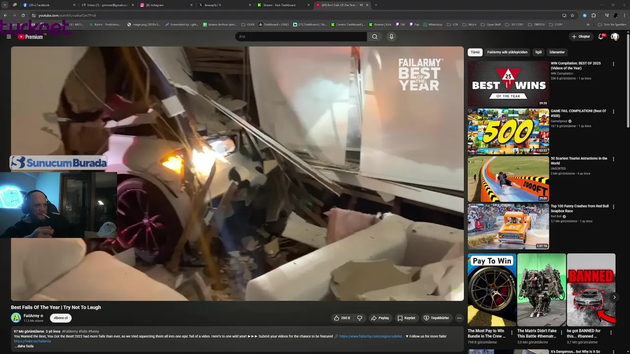Save video with Kaydet button

(407, 318)
